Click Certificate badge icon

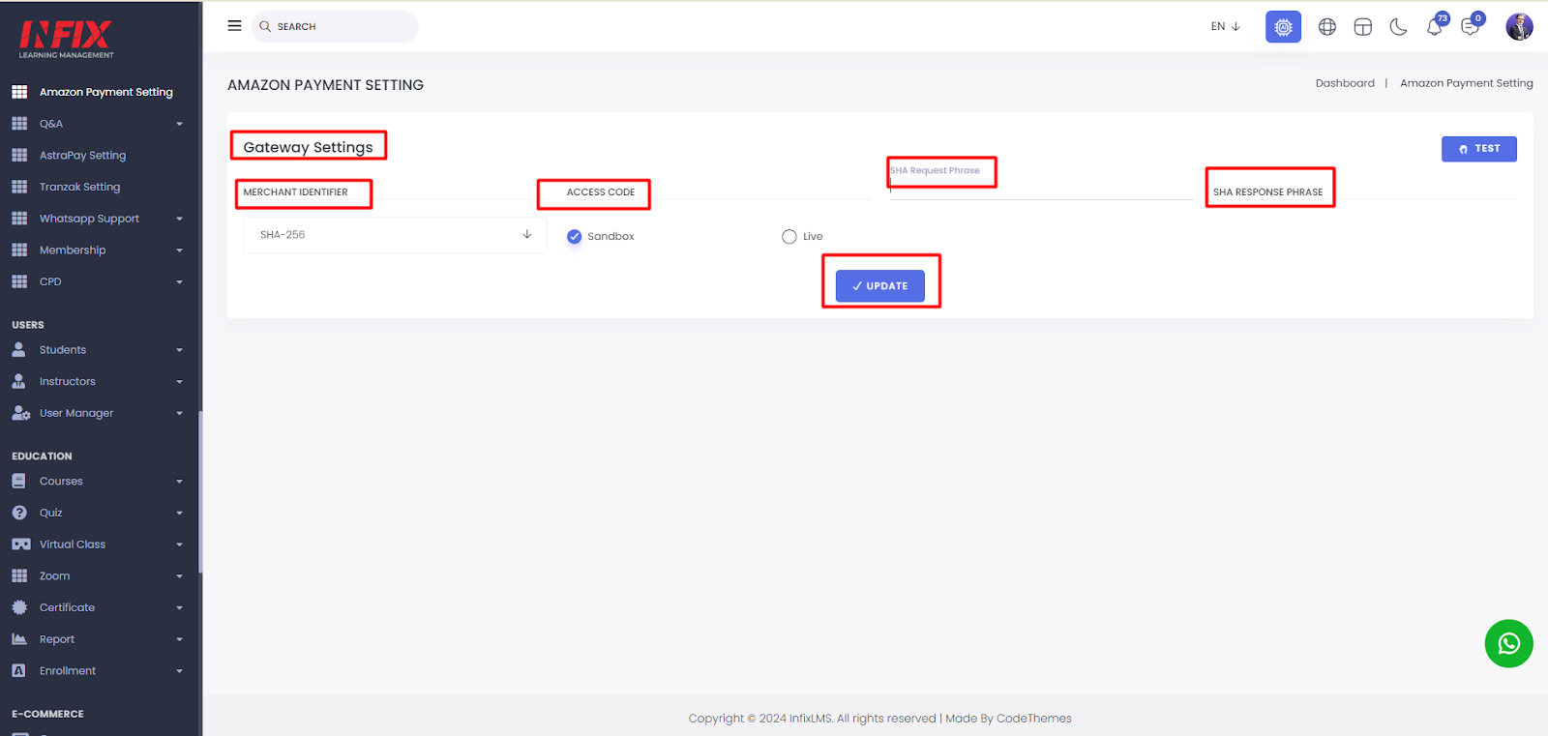click(x=18, y=607)
